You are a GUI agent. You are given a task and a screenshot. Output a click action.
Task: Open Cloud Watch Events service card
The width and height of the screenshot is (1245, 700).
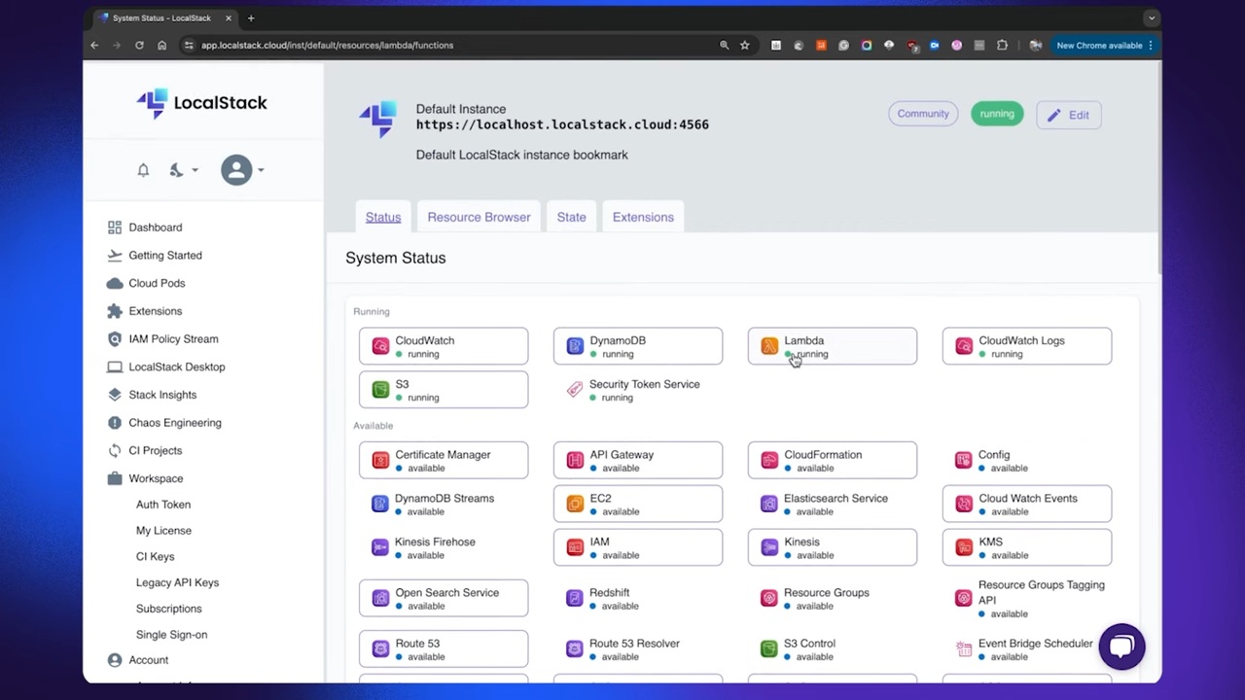pos(1027,504)
